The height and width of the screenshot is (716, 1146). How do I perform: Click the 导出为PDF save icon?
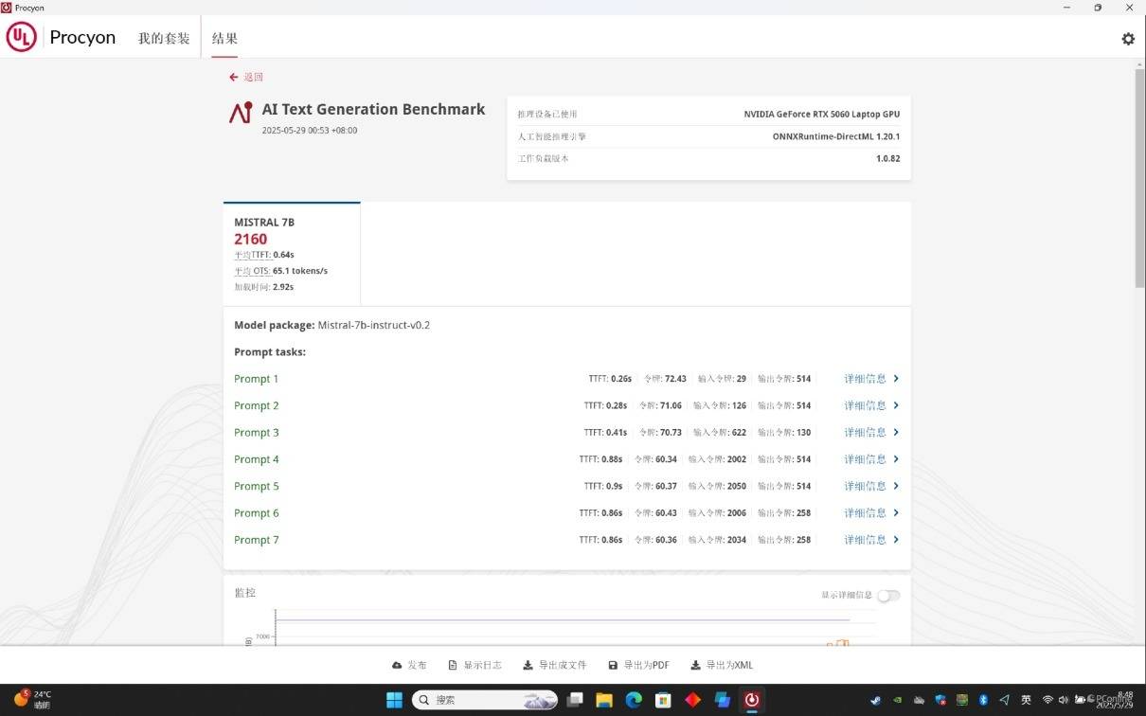point(613,666)
